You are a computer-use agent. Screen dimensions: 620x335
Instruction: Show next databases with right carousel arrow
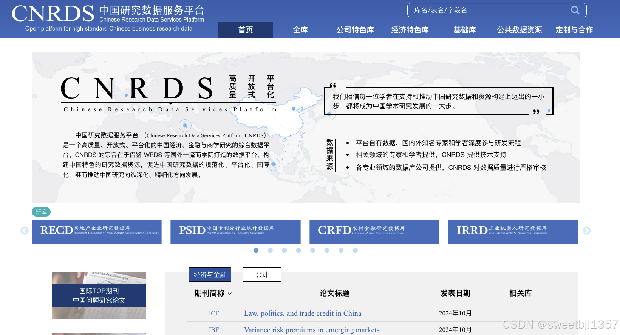(586, 231)
